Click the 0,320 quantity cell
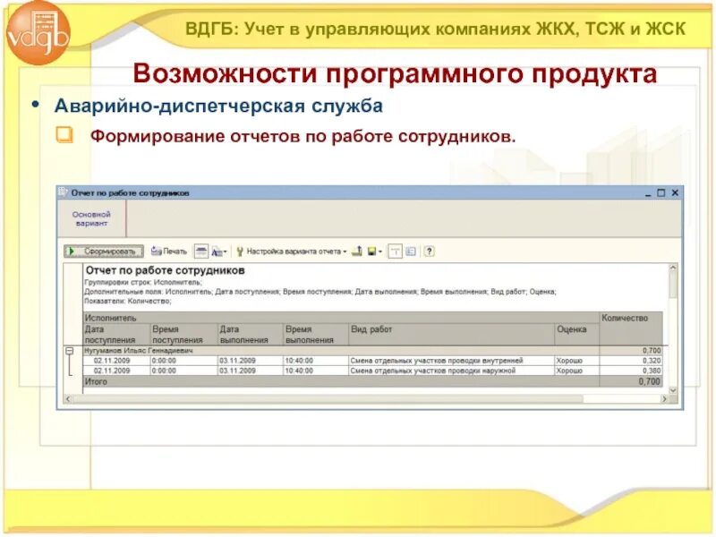This screenshot has width=716, height=537. [x=631, y=361]
